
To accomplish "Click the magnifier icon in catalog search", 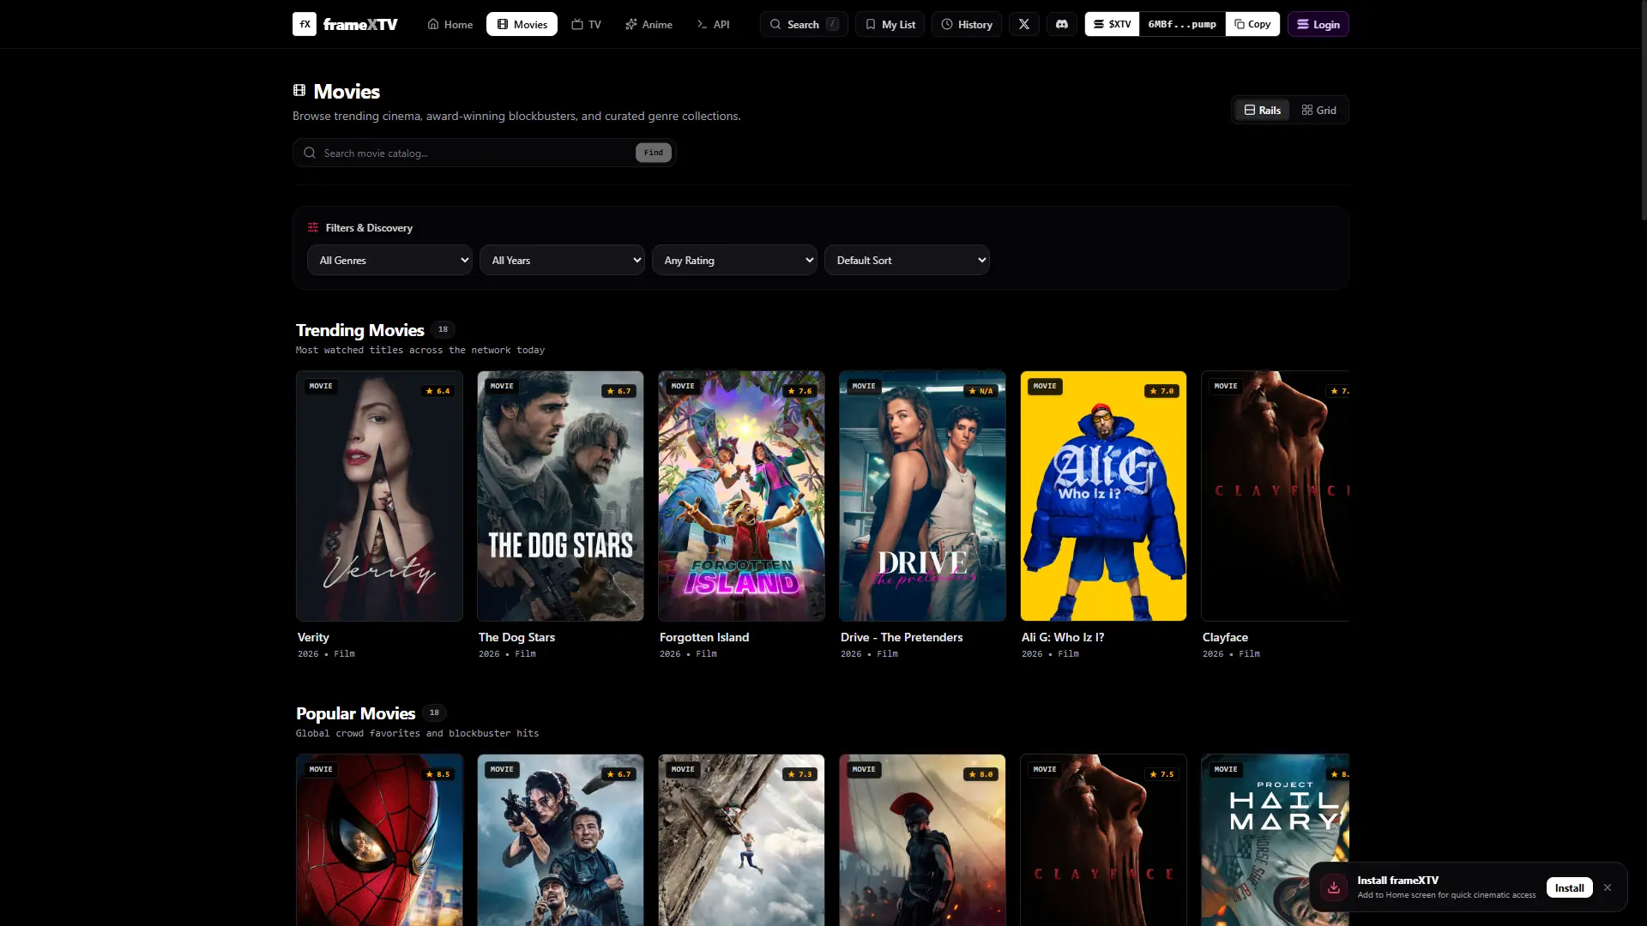I will (310, 153).
